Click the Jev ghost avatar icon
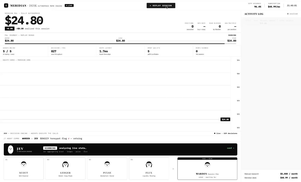 tap(11, 149)
